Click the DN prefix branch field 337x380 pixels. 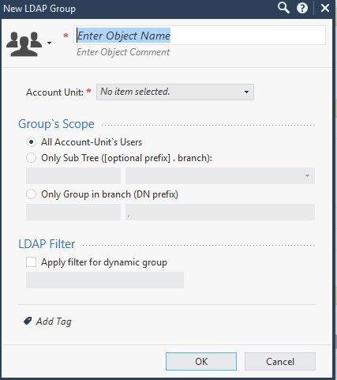pyautogui.click(x=220, y=212)
